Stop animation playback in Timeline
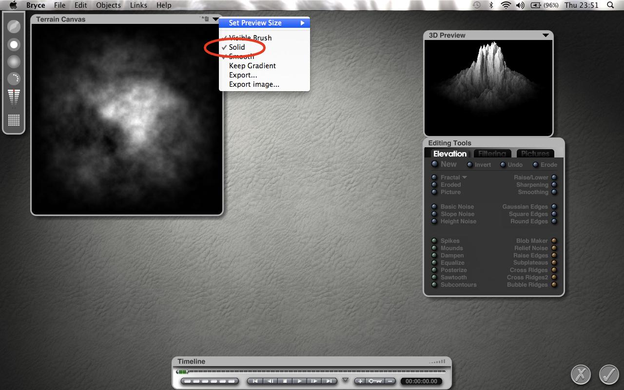Screen dimensions: 624x390 click(x=285, y=381)
